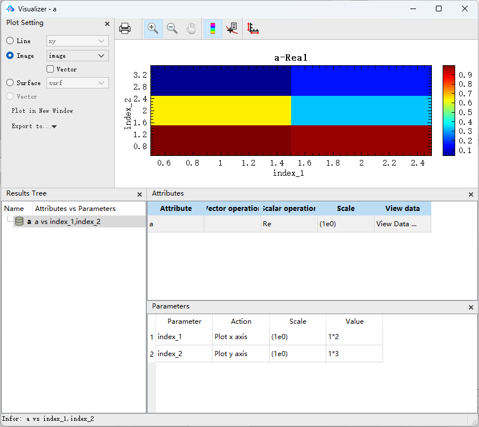Select tree row a vs index_1,index_2
This screenshot has height=427, width=479.
79,221
